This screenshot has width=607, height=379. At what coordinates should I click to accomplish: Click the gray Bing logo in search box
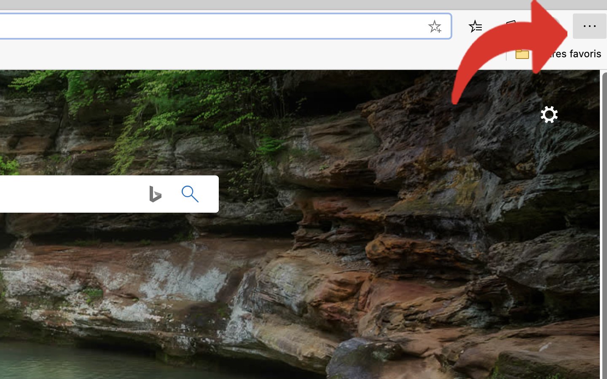[x=155, y=194]
